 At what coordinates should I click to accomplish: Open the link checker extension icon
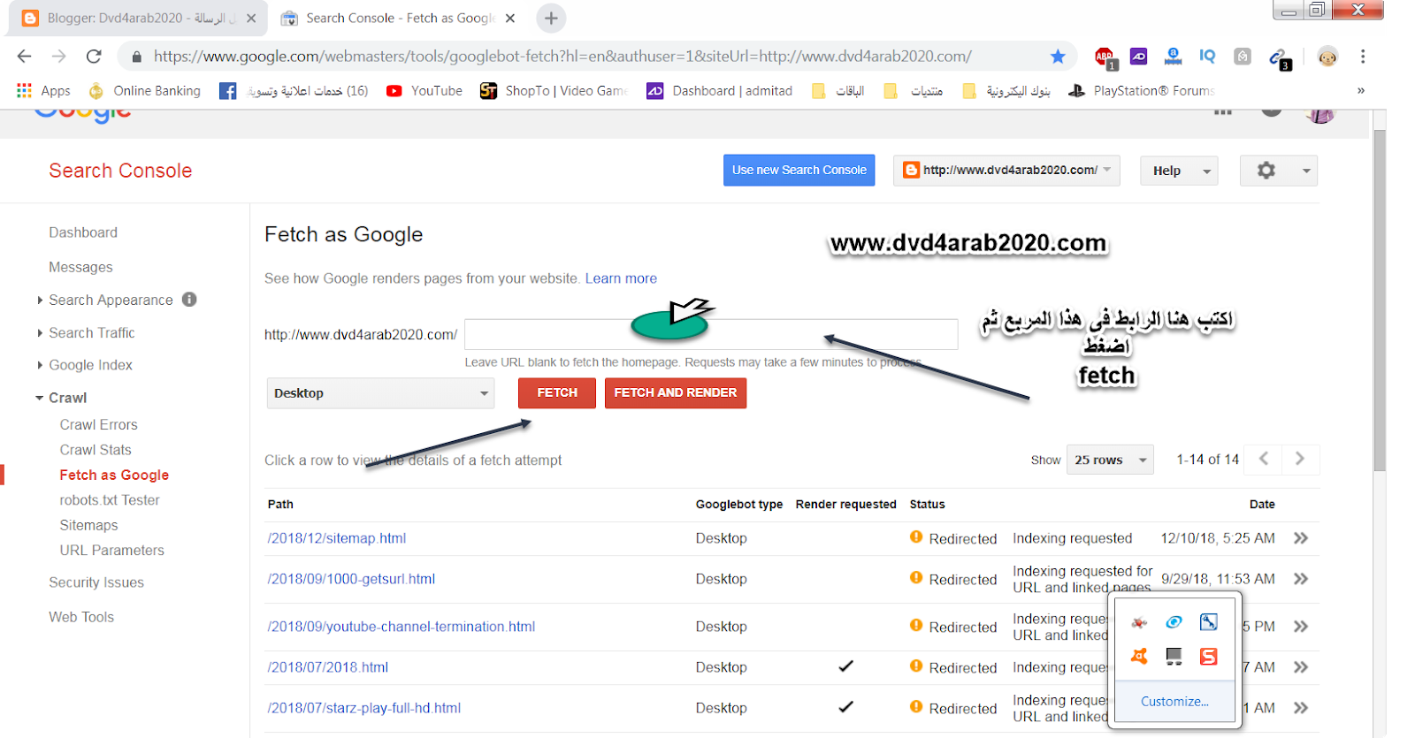[1279, 57]
